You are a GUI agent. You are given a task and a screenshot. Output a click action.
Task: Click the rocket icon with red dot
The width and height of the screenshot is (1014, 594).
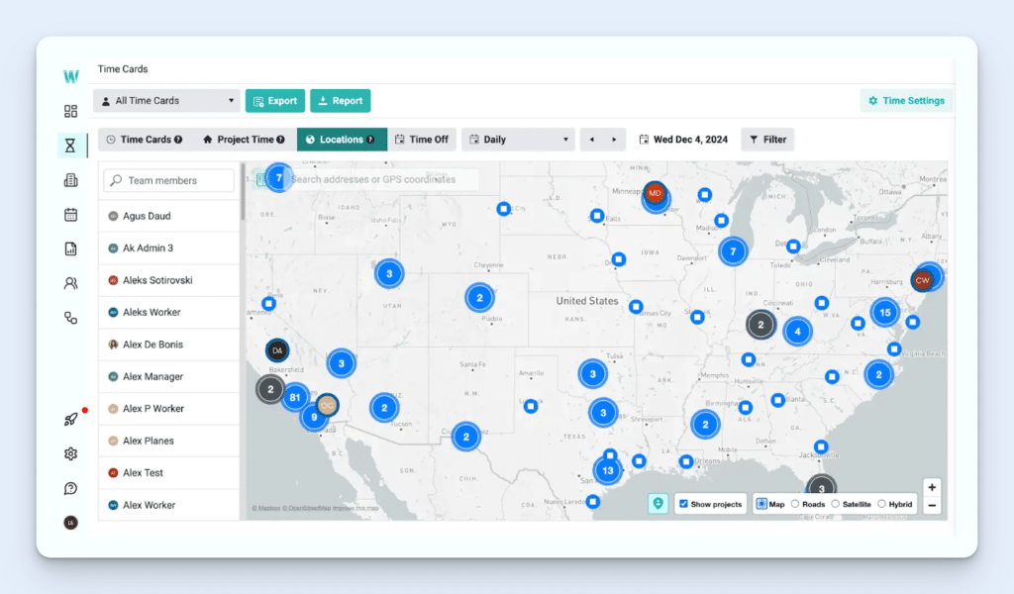click(x=71, y=419)
